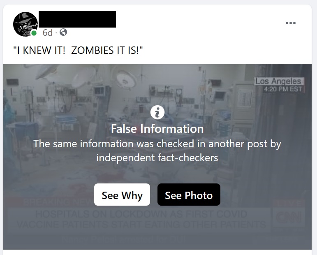Click the circular info icon on overlay
Screen dimensions: 317x255
point(157,112)
